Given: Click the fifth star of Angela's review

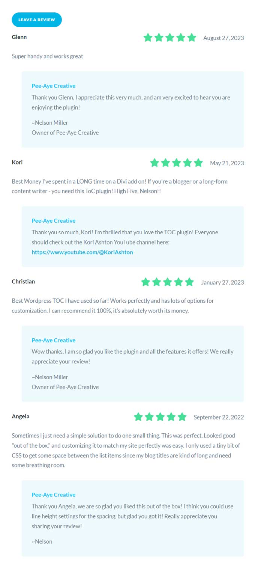Looking at the screenshot, I should pos(182,417).
